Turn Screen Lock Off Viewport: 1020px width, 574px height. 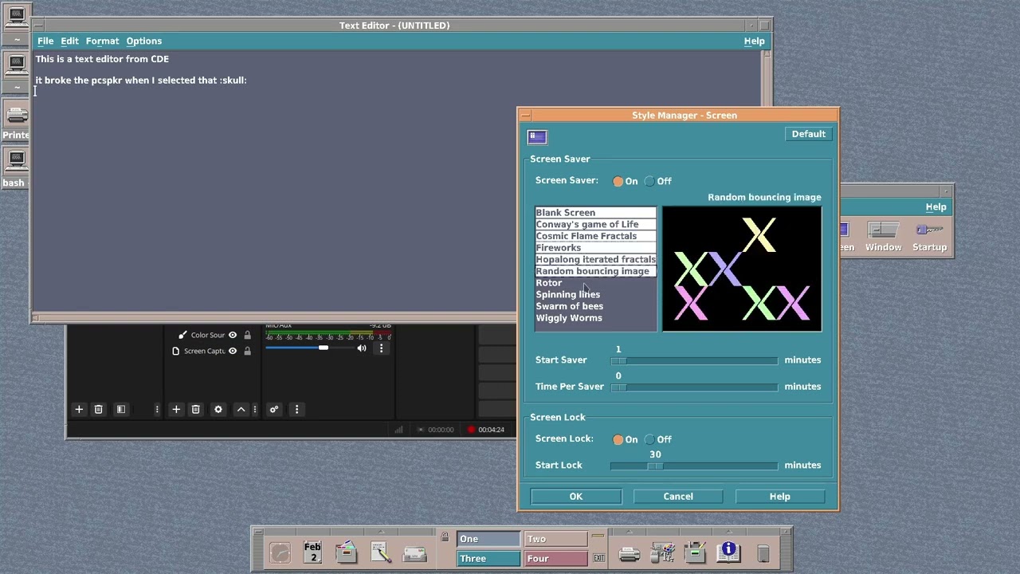click(x=658, y=439)
